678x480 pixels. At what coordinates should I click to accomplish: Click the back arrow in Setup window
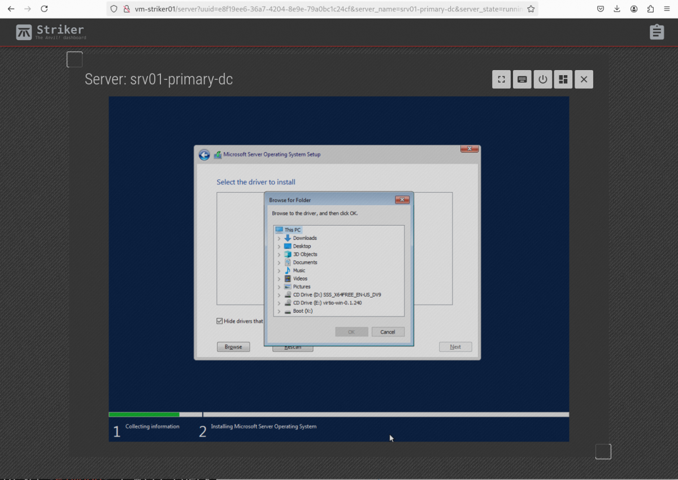coord(204,155)
